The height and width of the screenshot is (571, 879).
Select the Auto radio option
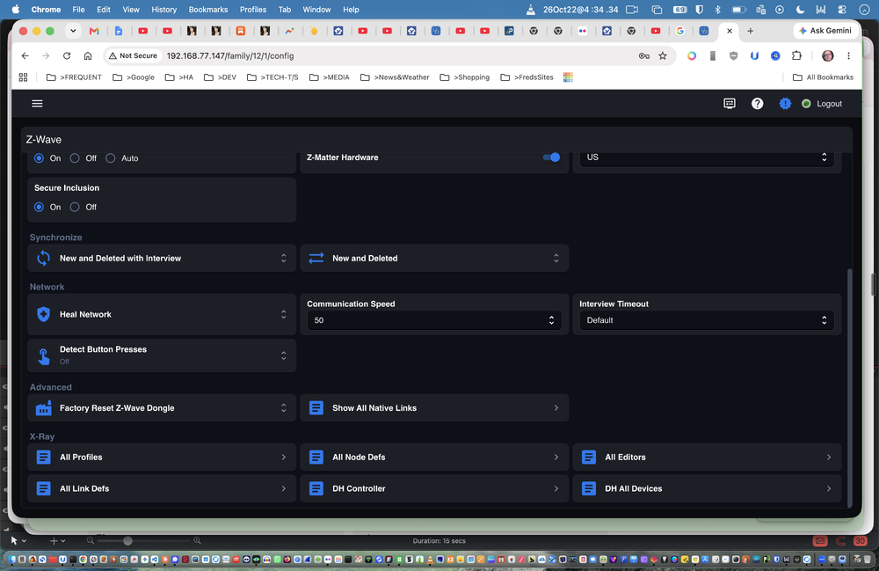pos(111,158)
